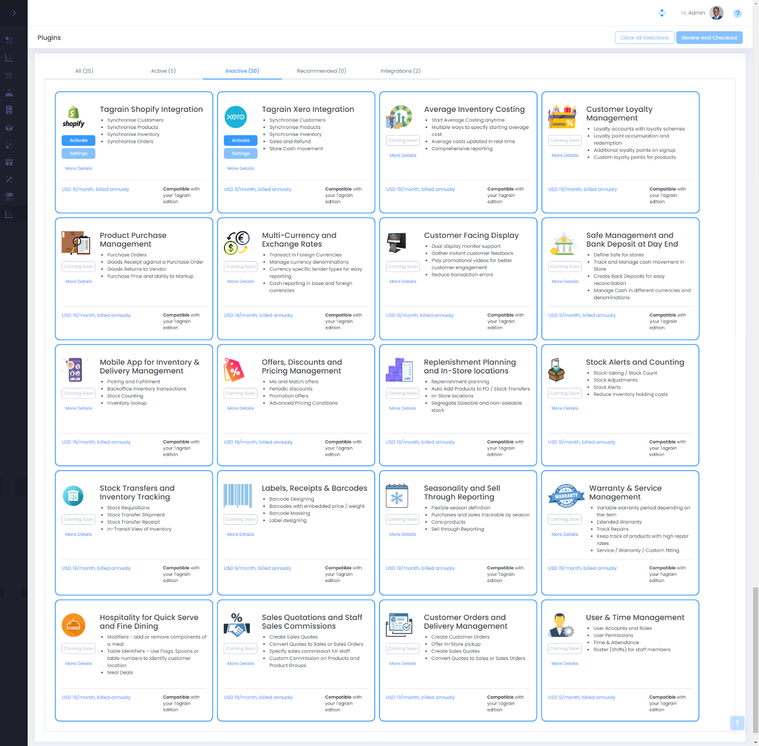The width and height of the screenshot is (759, 746).
Task: Select the Products cube icon in sidebar
Action: pyautogui.click(x=8, y=127)
